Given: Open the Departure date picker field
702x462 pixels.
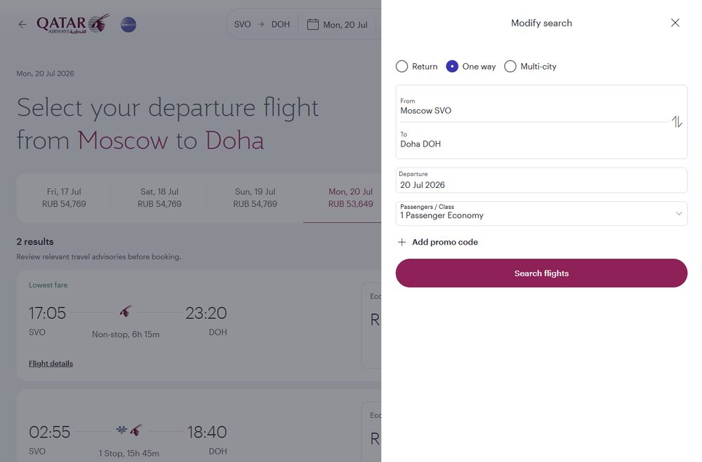Looking at the screenshot, I should tap(541, 180).
